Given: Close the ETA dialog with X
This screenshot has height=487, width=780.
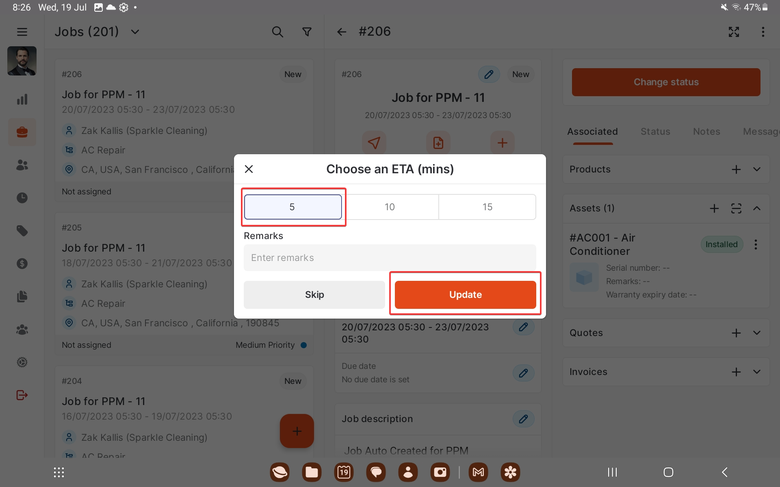Looking at the screenshot, I should click(x=249, y=169).
